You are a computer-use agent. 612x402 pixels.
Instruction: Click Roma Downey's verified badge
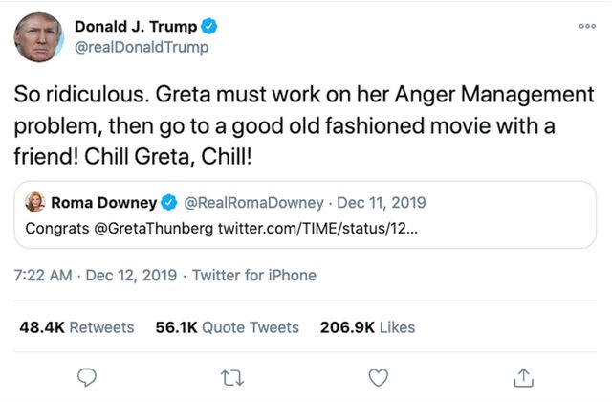coord(168,203)
